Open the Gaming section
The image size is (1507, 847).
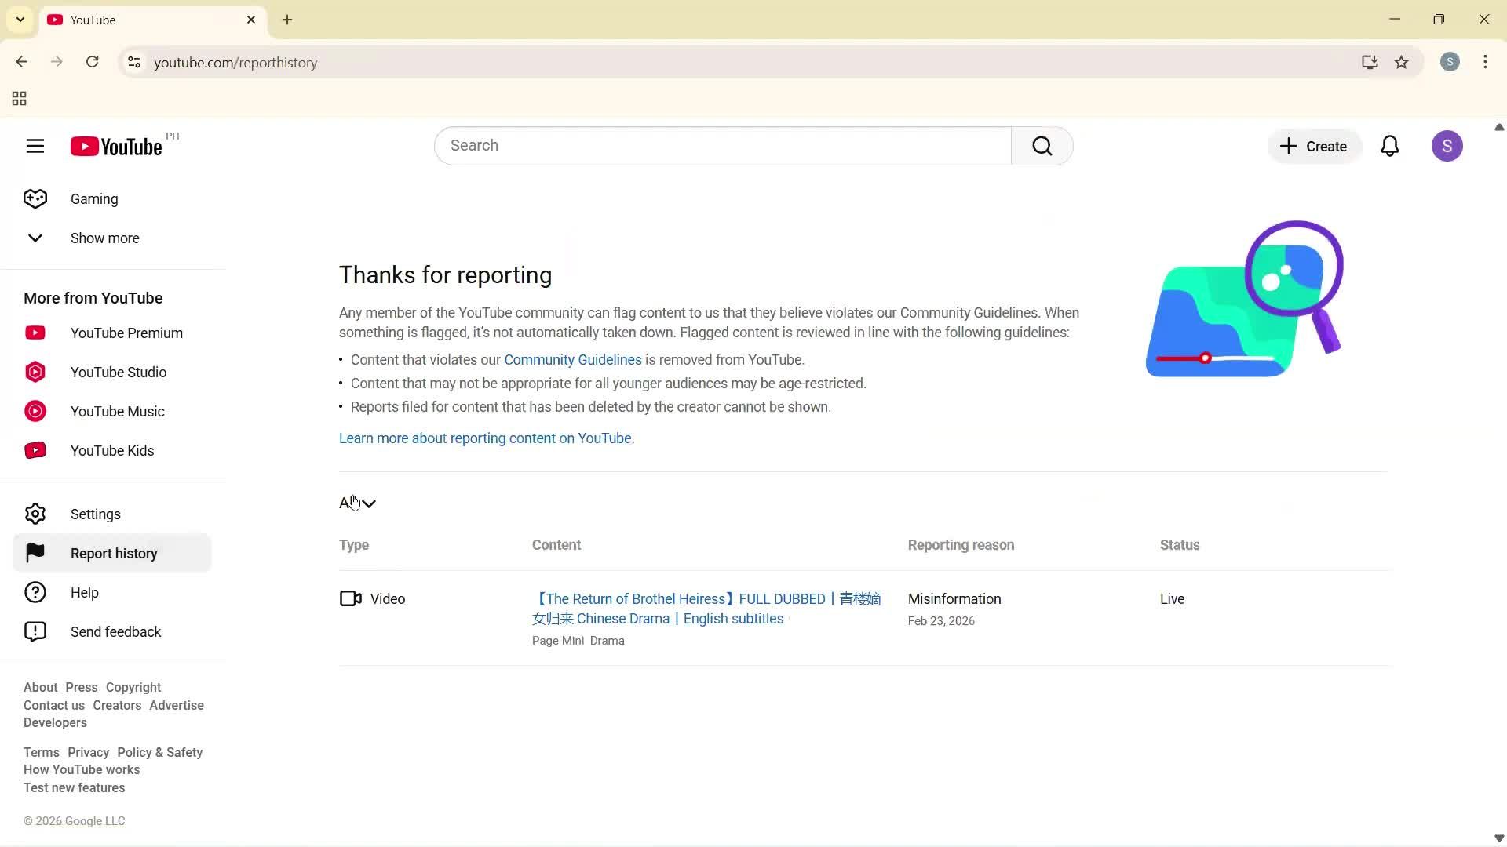(93, 198)
